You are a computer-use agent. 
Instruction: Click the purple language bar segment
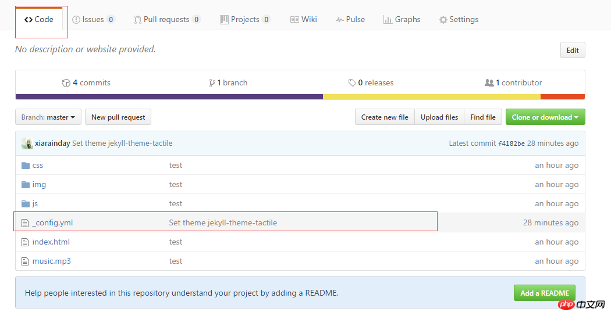169,97
